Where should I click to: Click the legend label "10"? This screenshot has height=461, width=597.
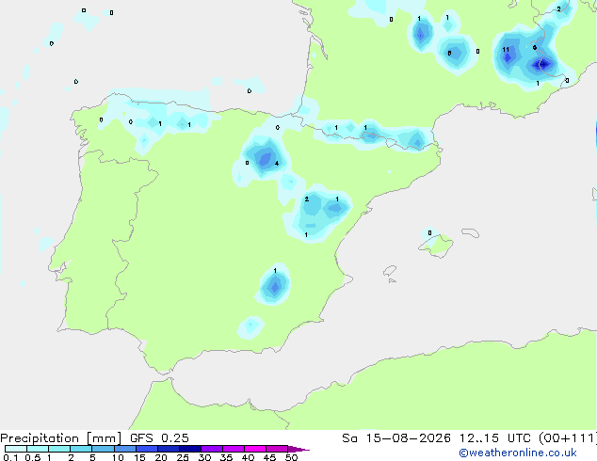point(118,457)
